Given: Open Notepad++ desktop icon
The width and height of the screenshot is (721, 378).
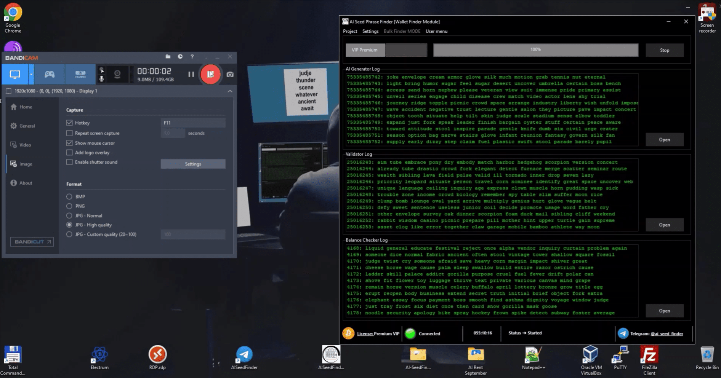Looking at the screenshot, I should coord(534,358).
